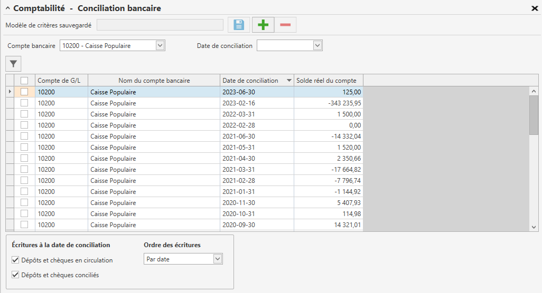This screenshot has height=293, width=542.
Task: Open the Date de conciliation dropdown
Action: tap(317, 45)
